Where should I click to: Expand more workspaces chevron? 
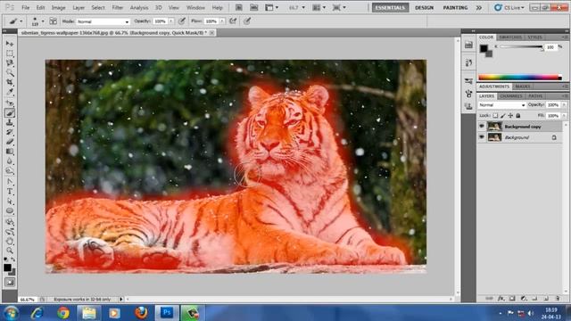pos(478,7)
